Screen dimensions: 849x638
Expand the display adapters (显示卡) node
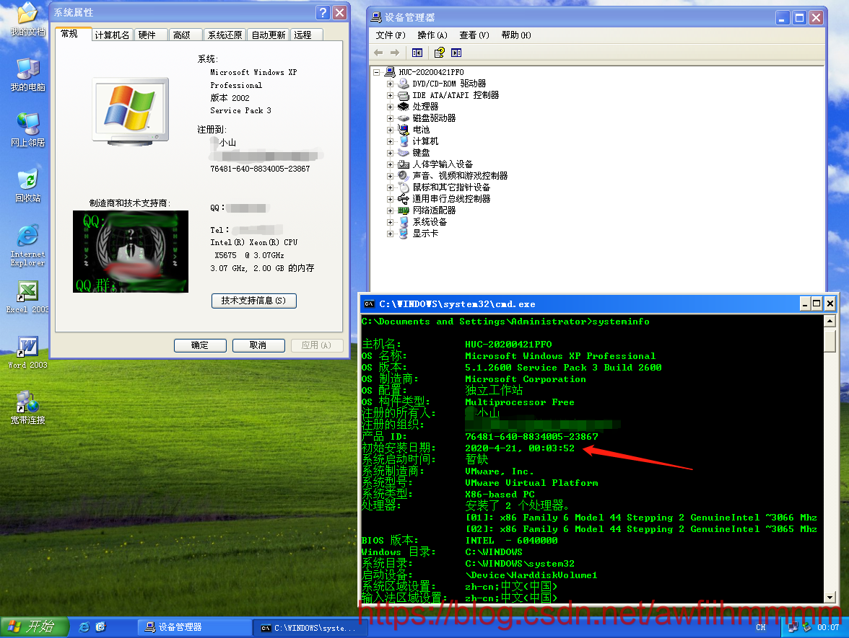pos(390,234)
